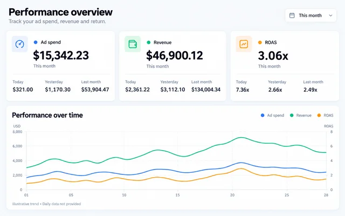Click the $46,900.12 revenue total
This screenshot has width=345, height=216.
[x=175, y=55]
